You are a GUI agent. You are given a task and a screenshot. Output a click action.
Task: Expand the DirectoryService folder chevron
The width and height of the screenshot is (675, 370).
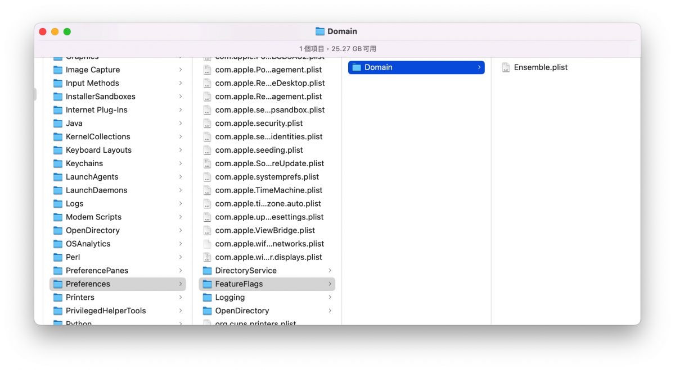[x=330, y=271]
